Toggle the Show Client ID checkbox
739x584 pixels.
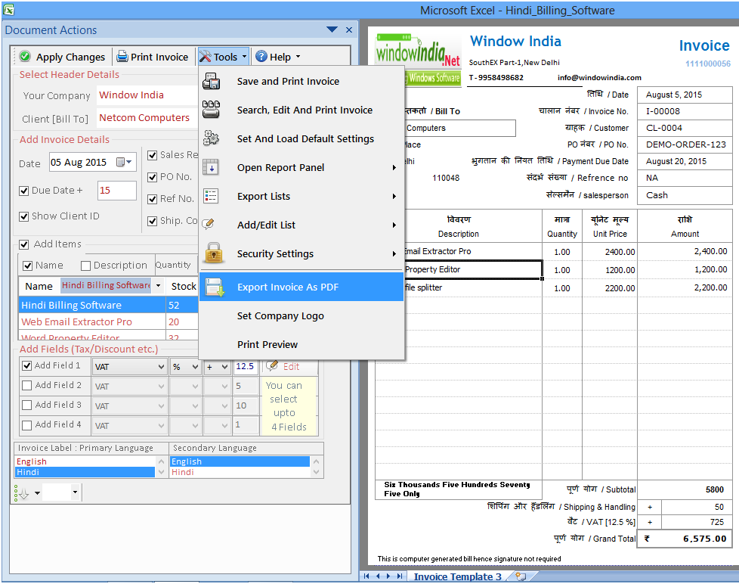[x=23, y=216]
